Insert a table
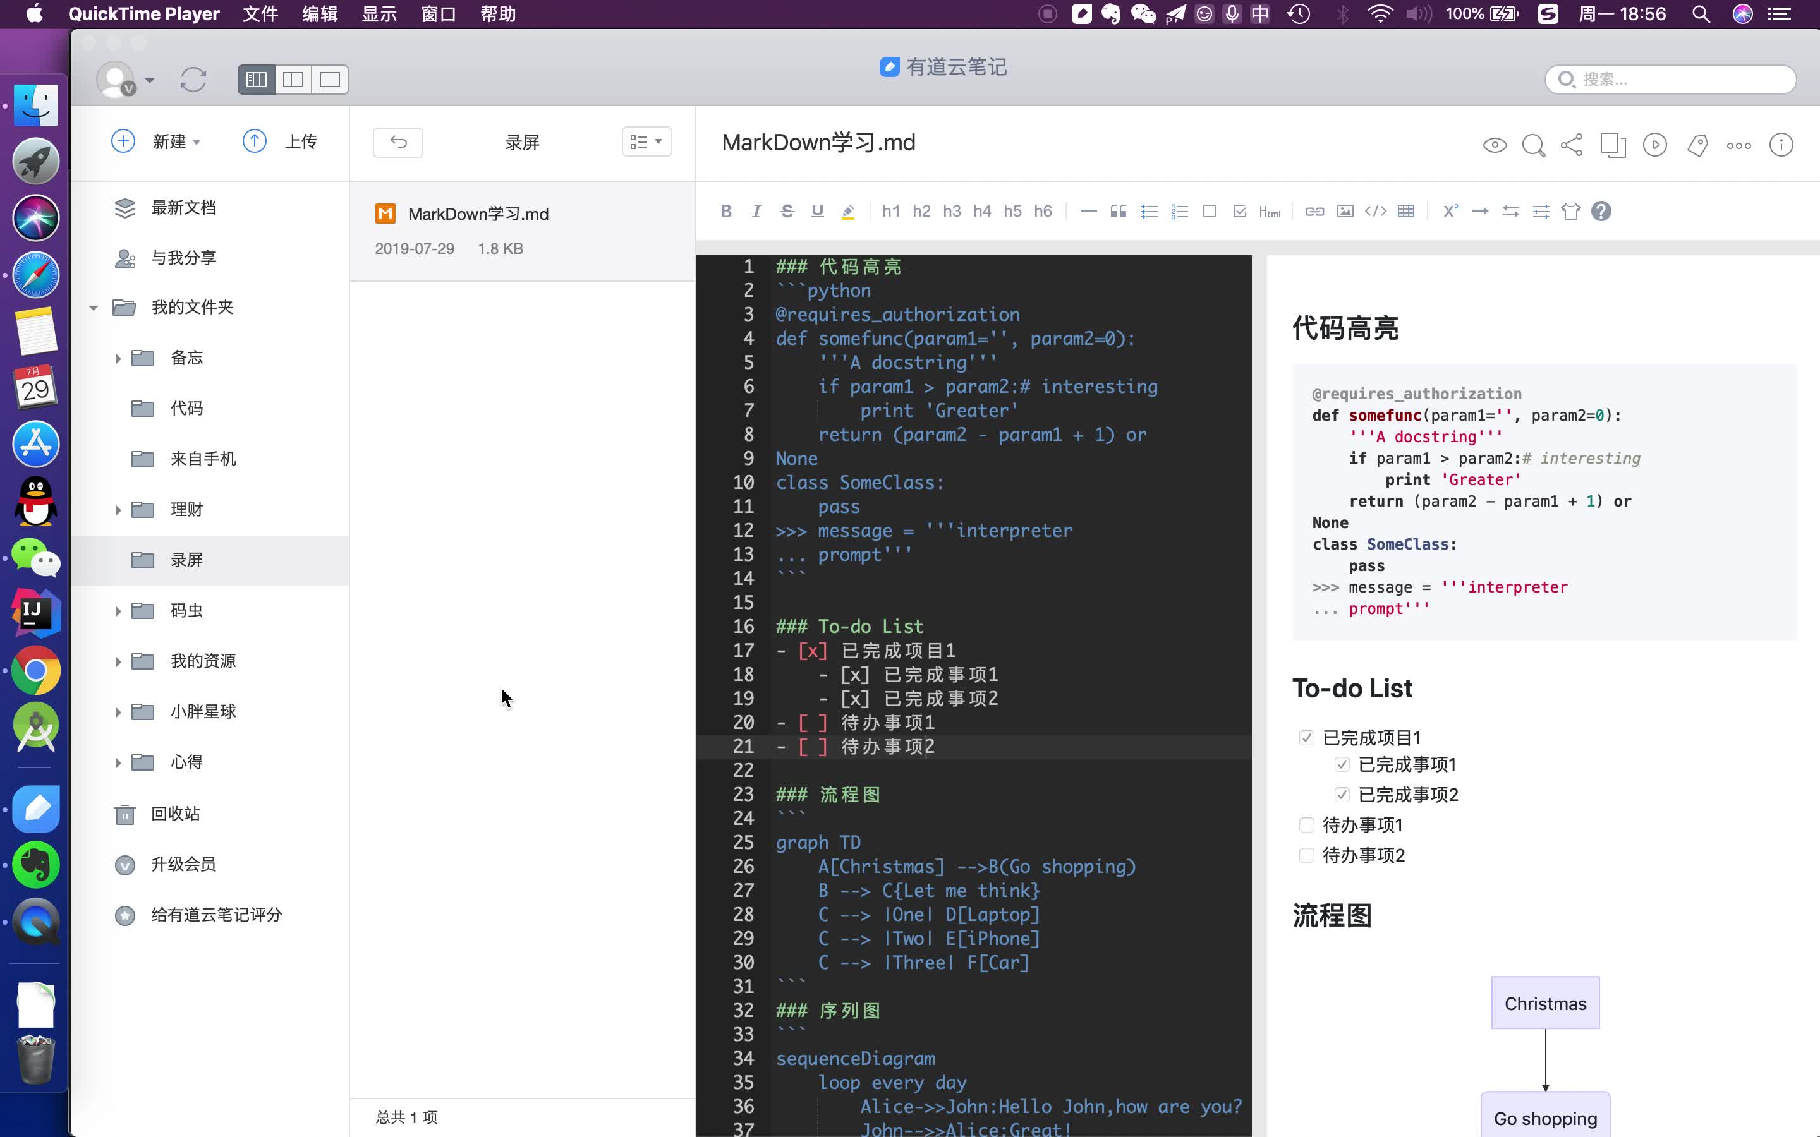1820x1137 pixels. coord(1405,212)
